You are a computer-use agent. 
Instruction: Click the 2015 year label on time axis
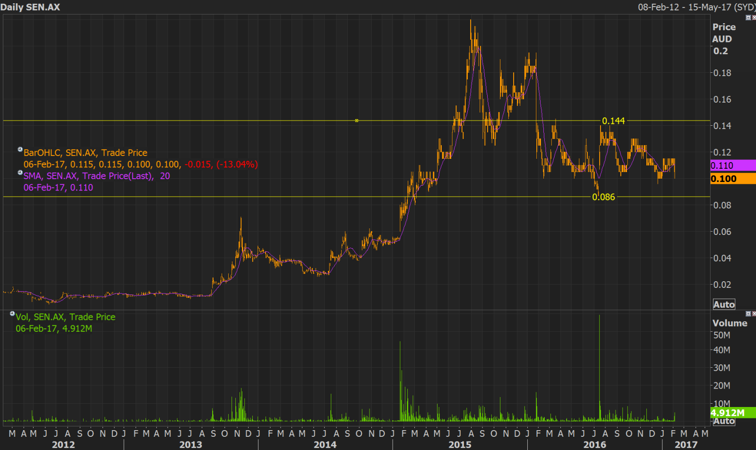460,445
